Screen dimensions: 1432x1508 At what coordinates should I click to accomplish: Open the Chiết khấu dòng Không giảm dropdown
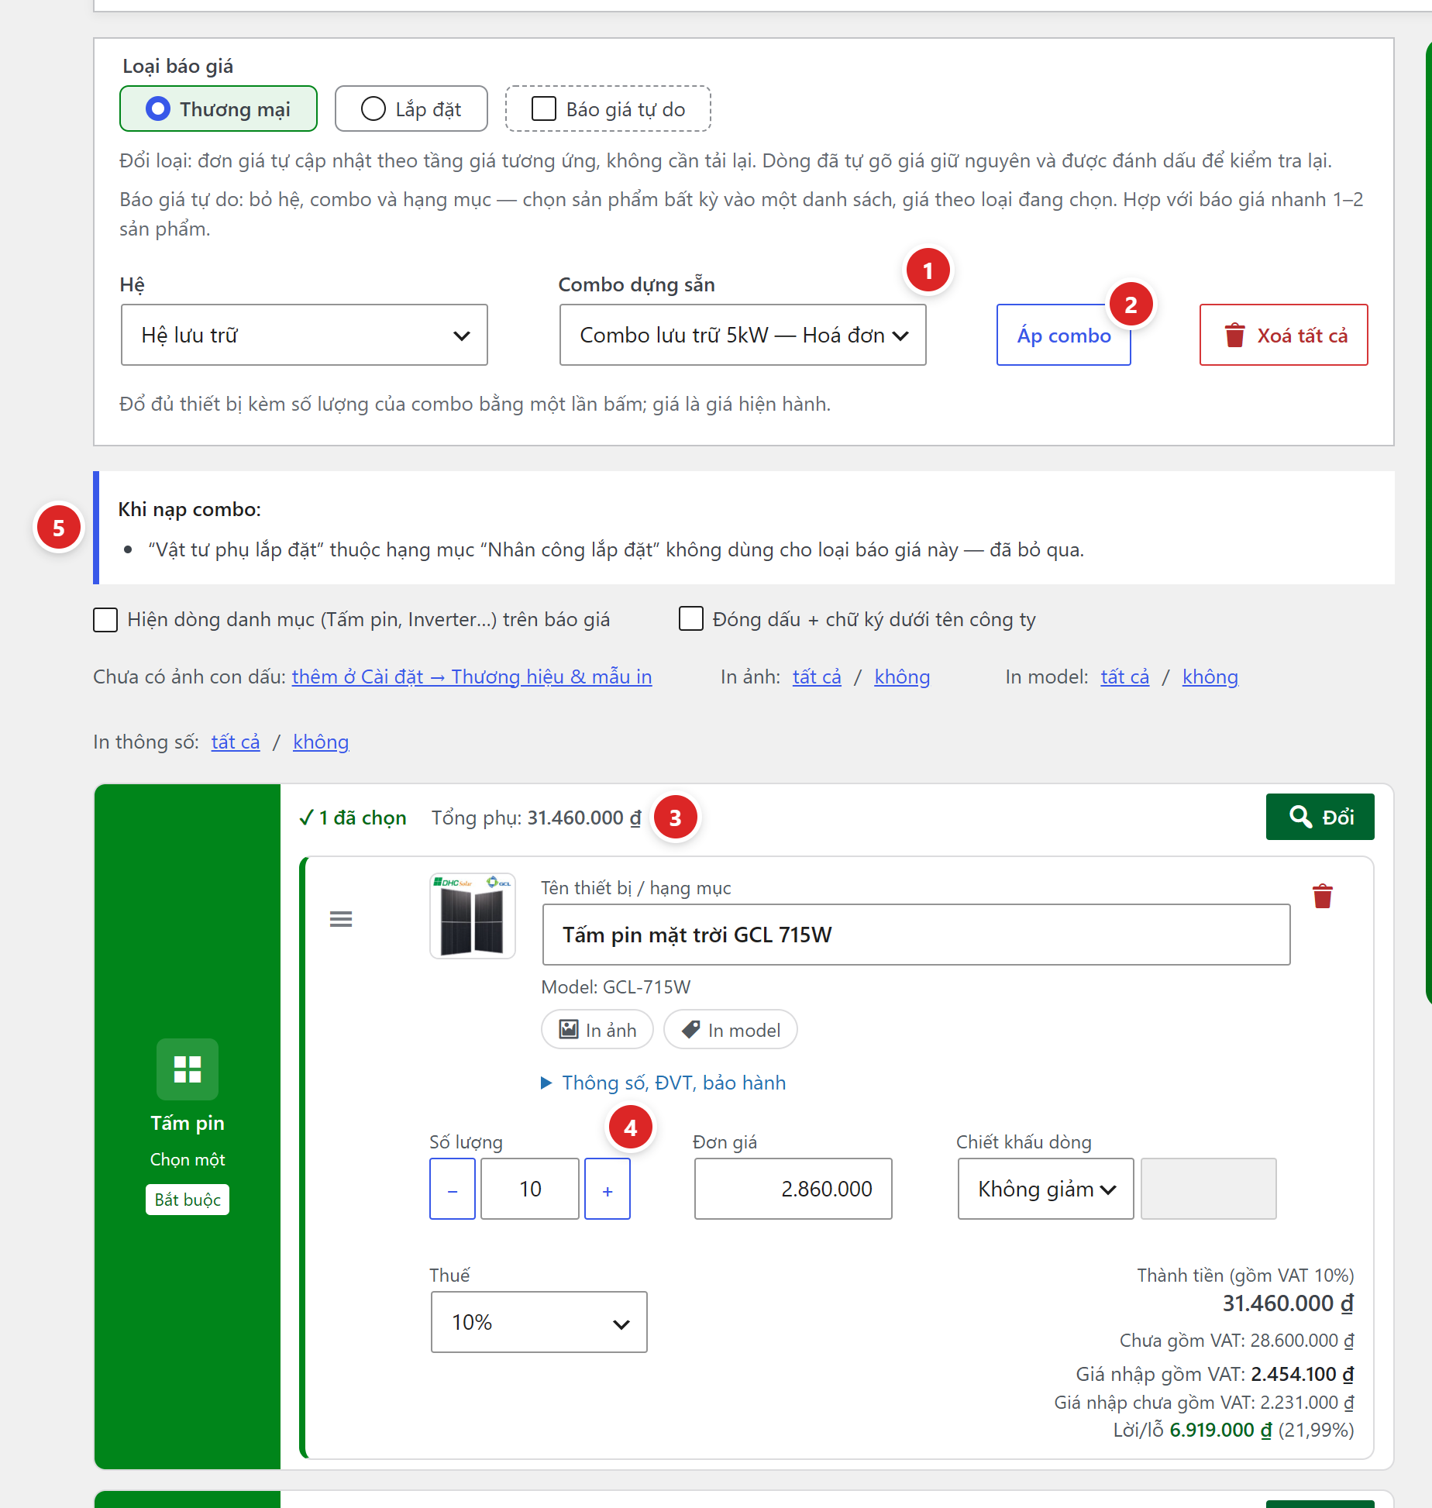pyautogui.click(x=1046, y=1189)
